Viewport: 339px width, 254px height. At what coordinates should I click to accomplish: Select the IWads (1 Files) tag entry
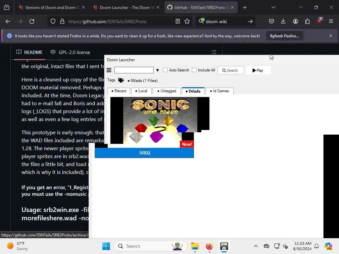coord(143,81)
